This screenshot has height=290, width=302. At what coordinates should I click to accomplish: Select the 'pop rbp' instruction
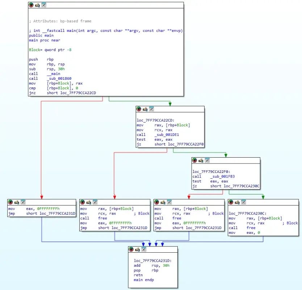pos(146,270)
